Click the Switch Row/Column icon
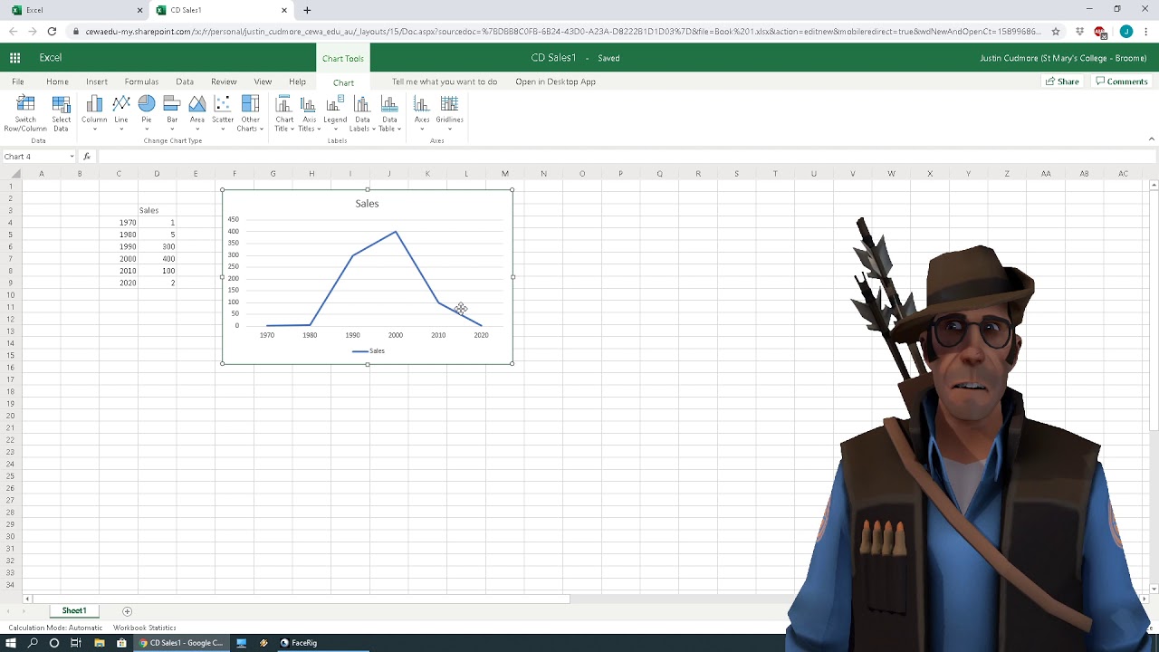This screenshot has height=652, width=1159. pos(25,114)
